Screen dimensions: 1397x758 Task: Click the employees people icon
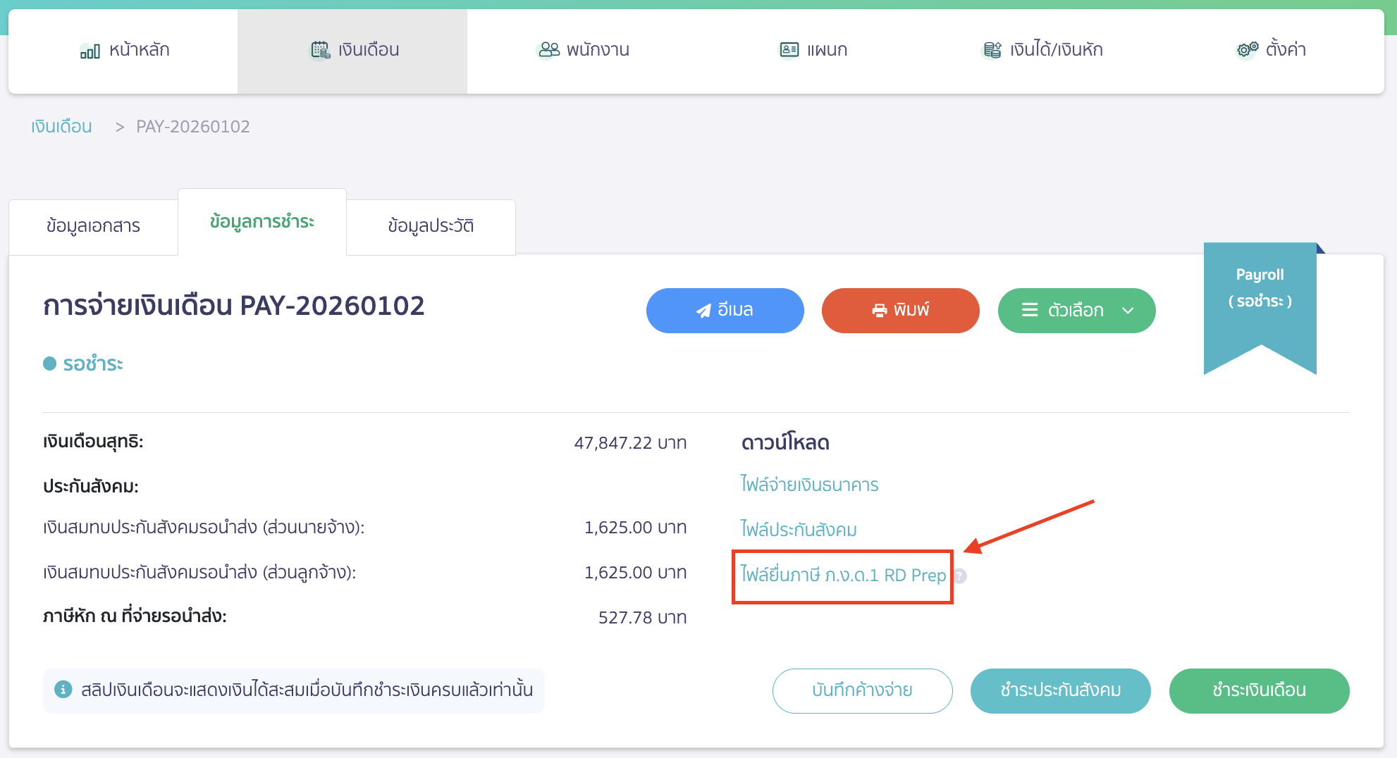tap(548, 50)
